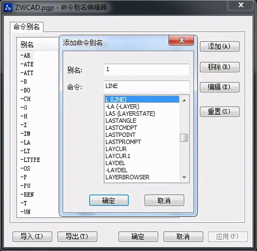This screenshot has width=257, height=251.
Task: Click the 添加(A) button
Action: click(220, 46)
